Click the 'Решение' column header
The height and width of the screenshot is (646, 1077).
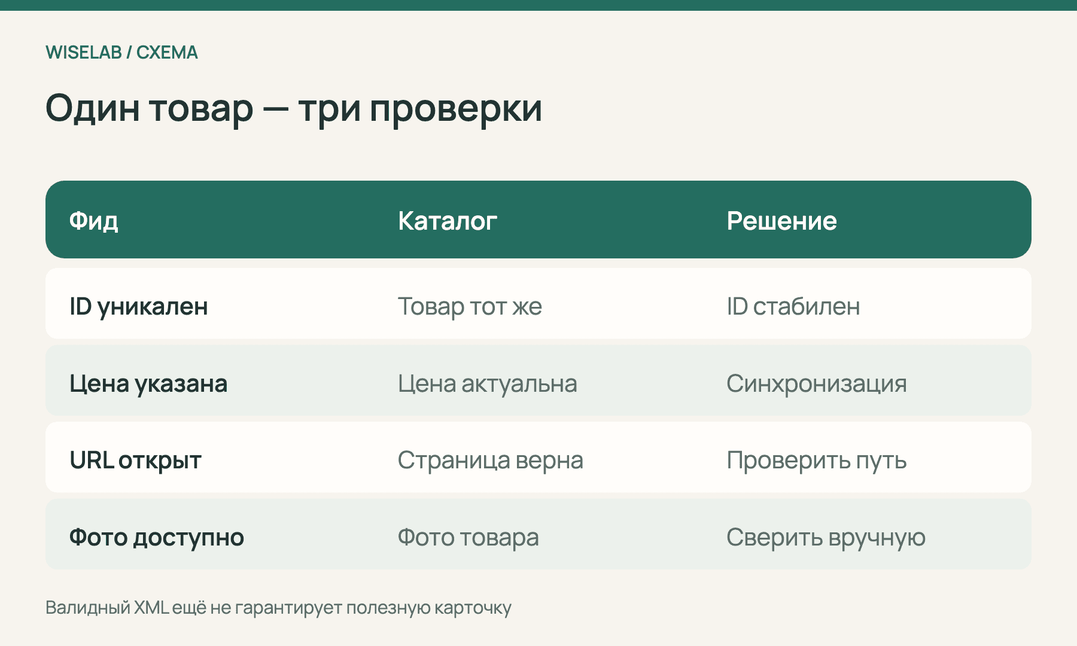[x=781, y=221]
